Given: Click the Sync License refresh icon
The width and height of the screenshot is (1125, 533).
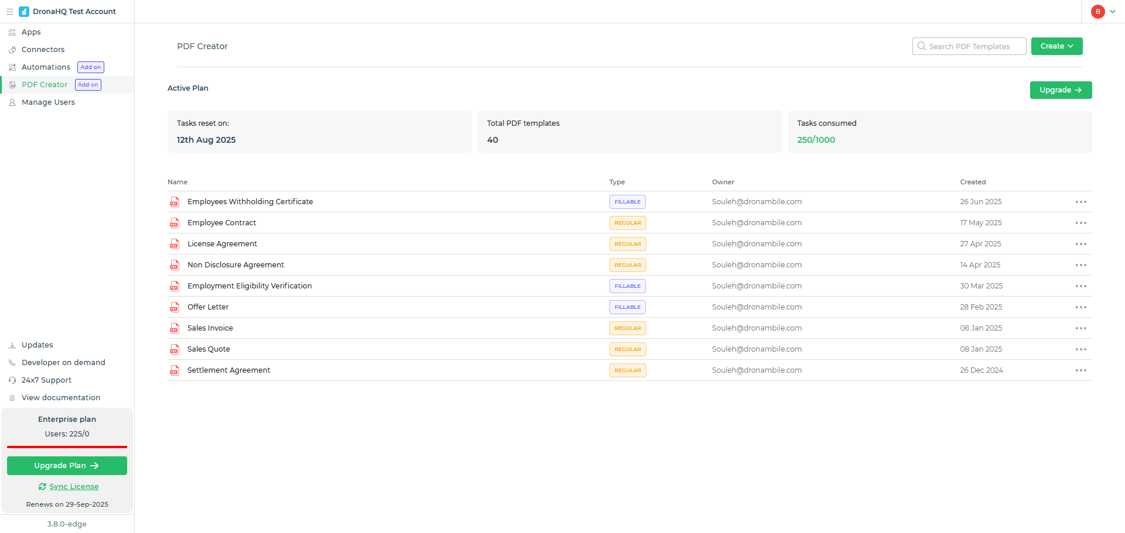Looking at the screenshot, I should click(42, 487).
